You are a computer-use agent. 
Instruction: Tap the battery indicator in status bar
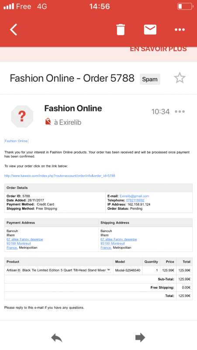click(185, 6)
